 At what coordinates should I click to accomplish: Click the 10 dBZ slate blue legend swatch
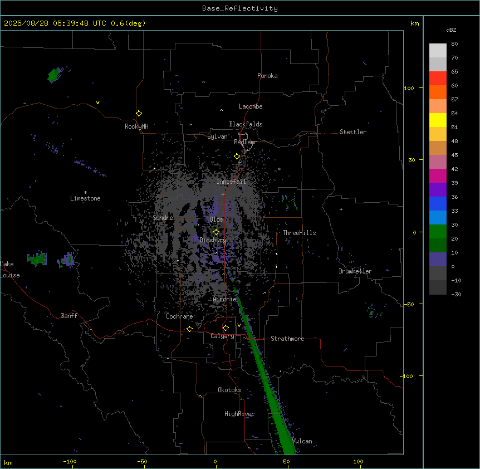pos(438,260)
